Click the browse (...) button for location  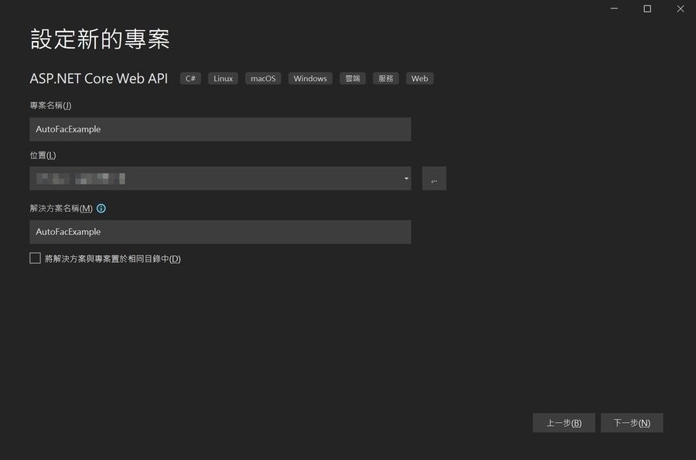point(434,179)
